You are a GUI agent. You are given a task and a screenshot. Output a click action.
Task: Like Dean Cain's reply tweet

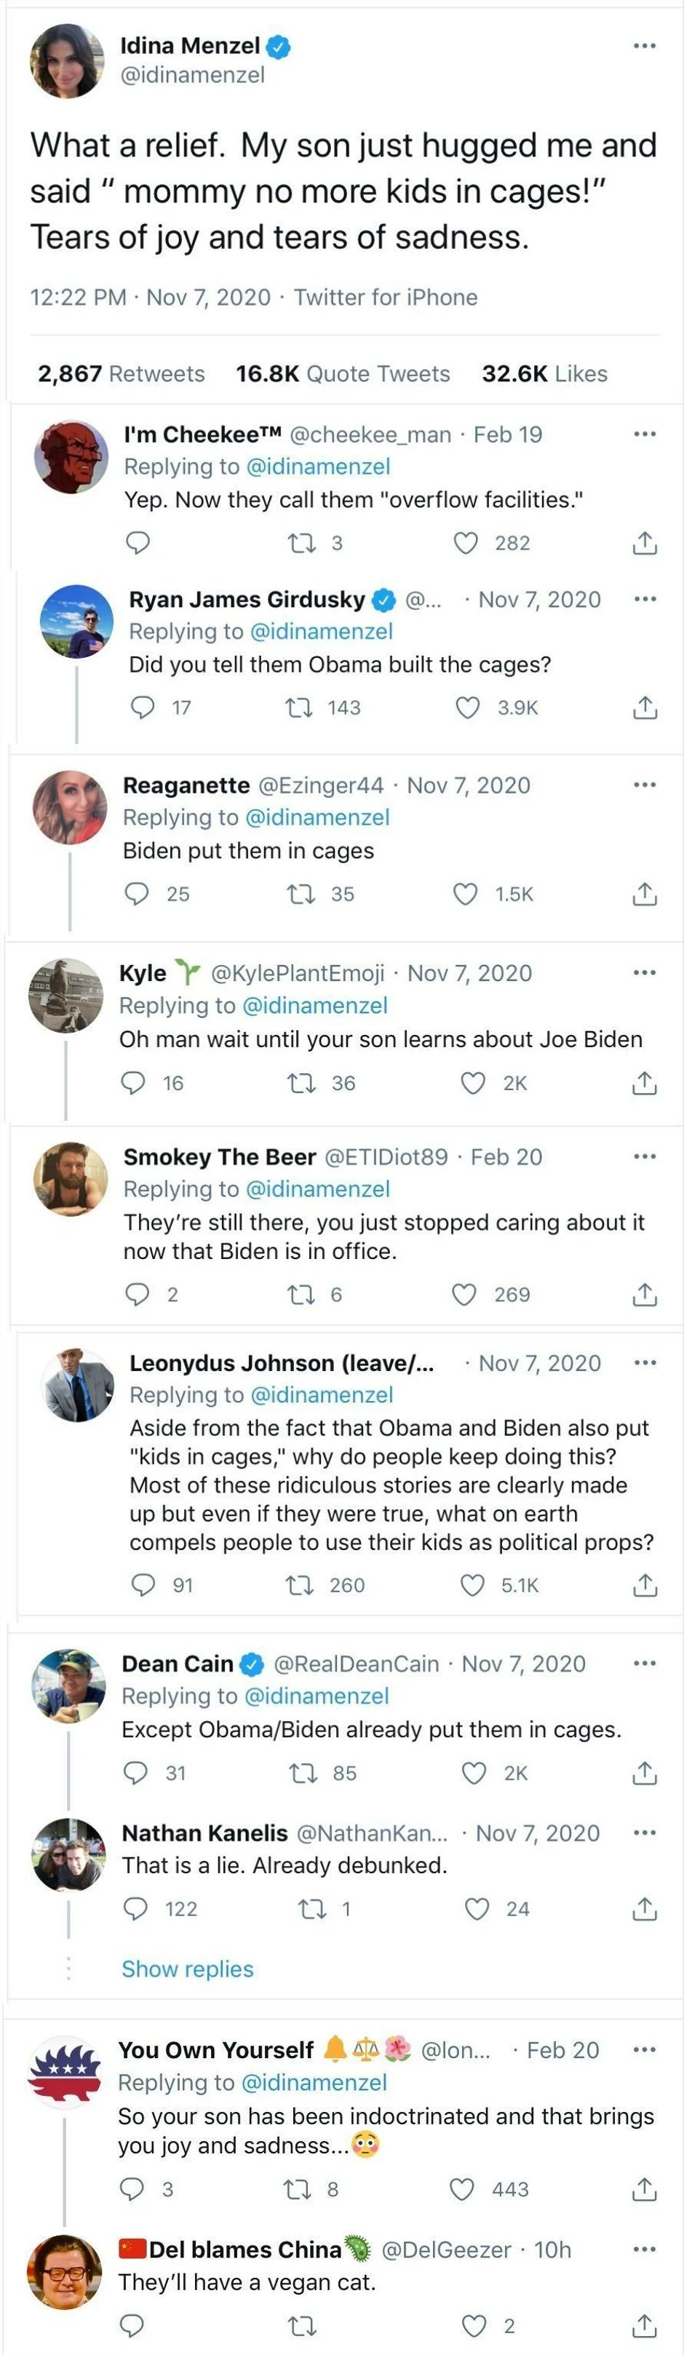pos(474,1773)
